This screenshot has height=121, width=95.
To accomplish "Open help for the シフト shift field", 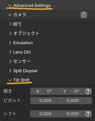I will tap(88, 114).
